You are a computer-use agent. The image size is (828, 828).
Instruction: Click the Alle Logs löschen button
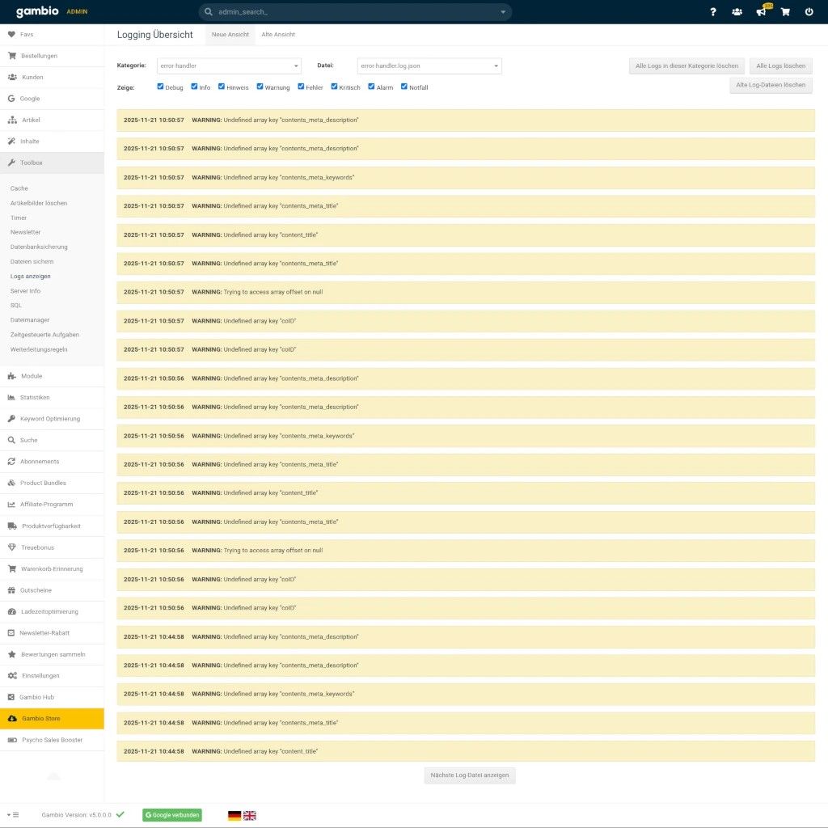coord(780,65)
